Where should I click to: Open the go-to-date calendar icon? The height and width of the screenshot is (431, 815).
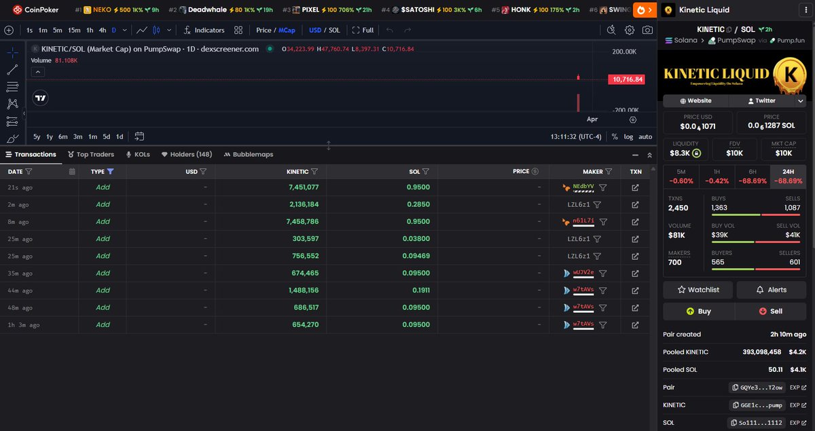139,136
